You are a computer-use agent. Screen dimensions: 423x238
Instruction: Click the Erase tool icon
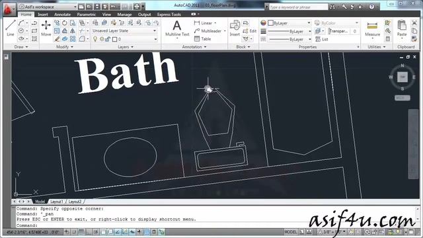[57, 39]
